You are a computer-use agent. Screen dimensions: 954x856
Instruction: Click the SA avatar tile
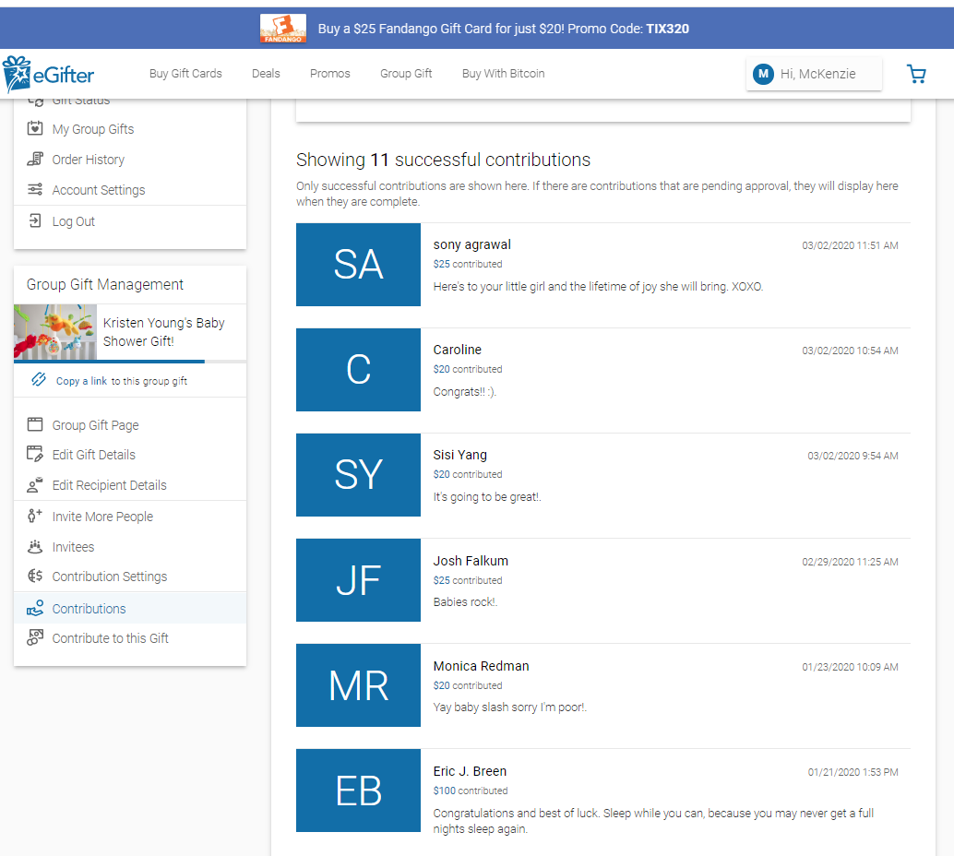coord(358,265)
